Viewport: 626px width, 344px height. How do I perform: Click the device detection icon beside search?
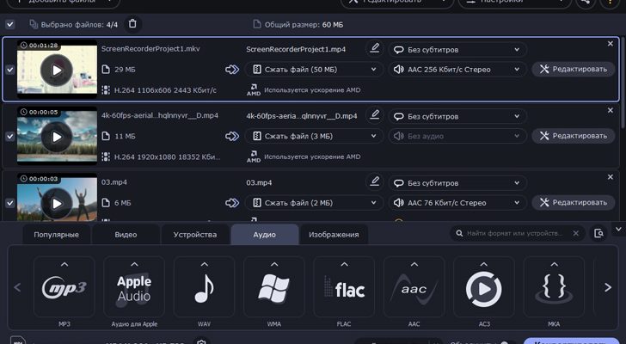(x=598, y=233)
